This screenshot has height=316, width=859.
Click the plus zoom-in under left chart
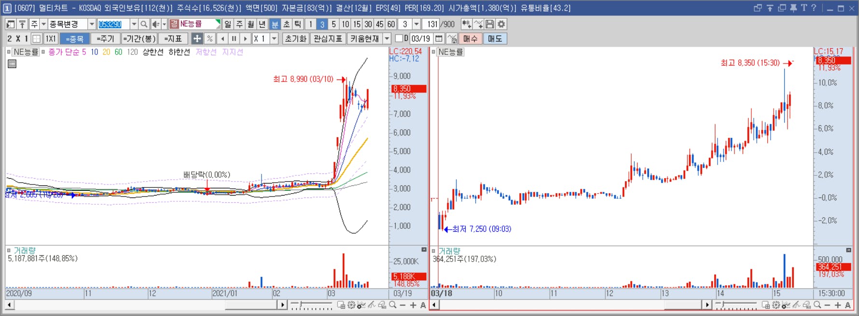coord(413,305)
